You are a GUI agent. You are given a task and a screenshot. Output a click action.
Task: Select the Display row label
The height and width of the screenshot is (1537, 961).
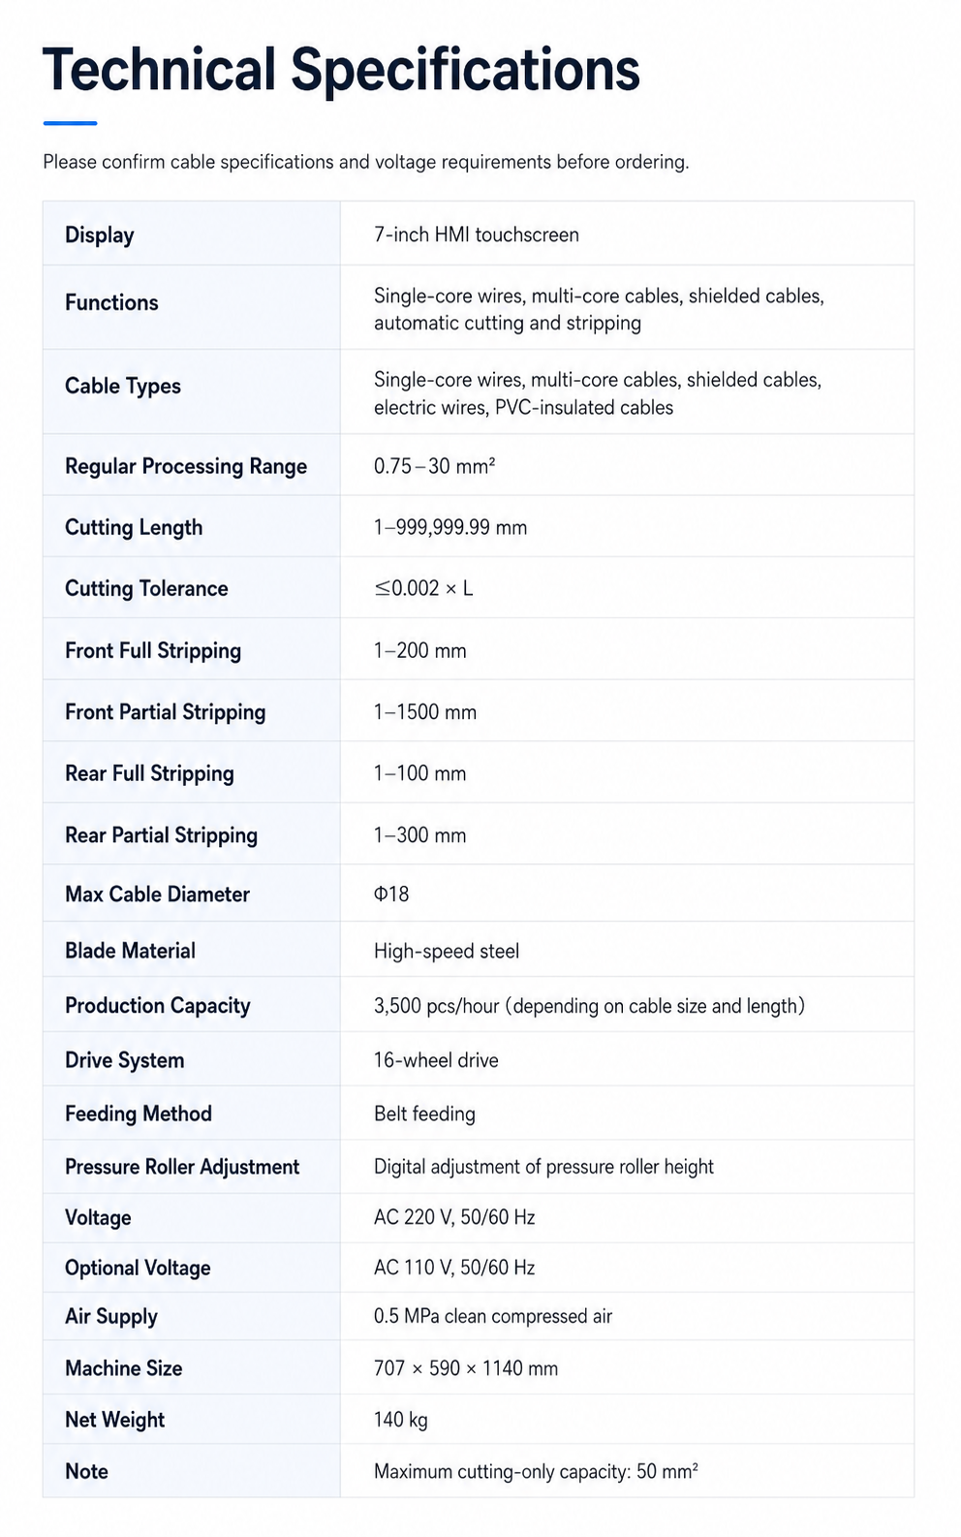point(100,235)
